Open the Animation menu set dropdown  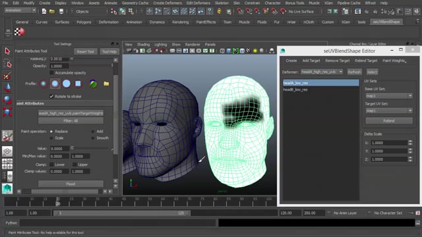click(x=20, y=11)
